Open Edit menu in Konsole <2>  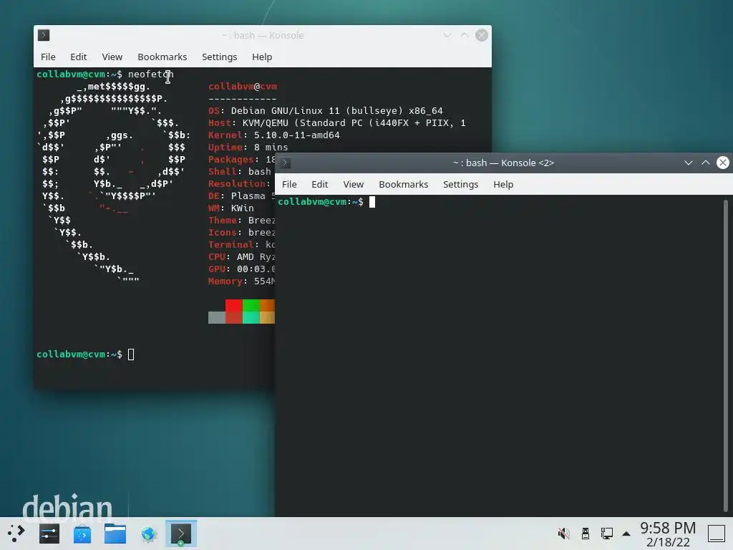click(320, 184)
